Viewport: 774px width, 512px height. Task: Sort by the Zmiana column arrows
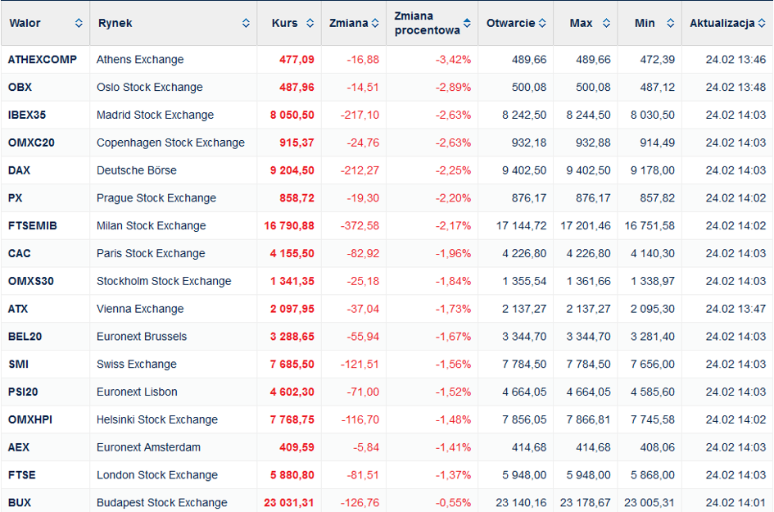pos(375,23)
